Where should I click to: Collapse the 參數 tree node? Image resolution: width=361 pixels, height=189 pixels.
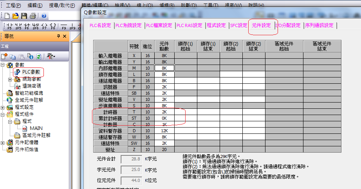click(x=3, y=65)
